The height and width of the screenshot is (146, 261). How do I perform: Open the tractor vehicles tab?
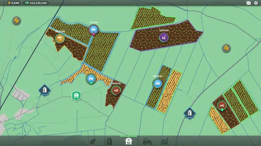pos(147,141)
